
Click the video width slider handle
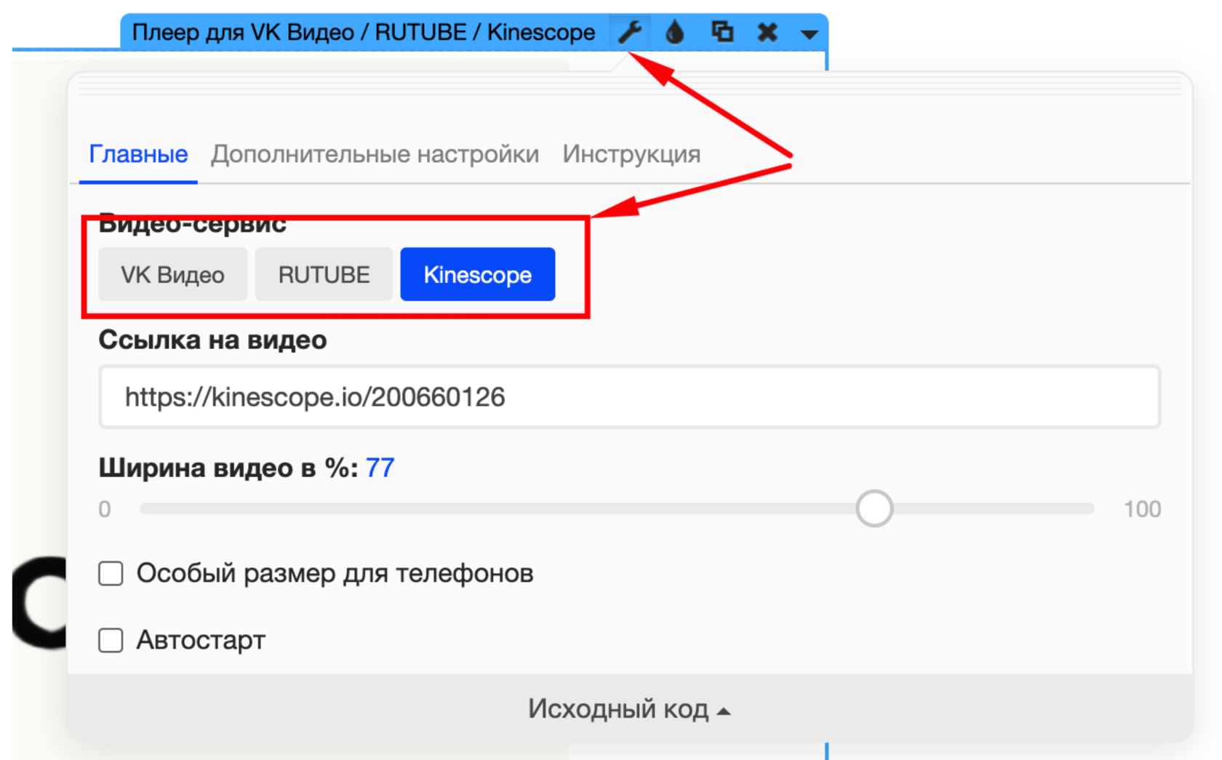[x=874, y=508]
